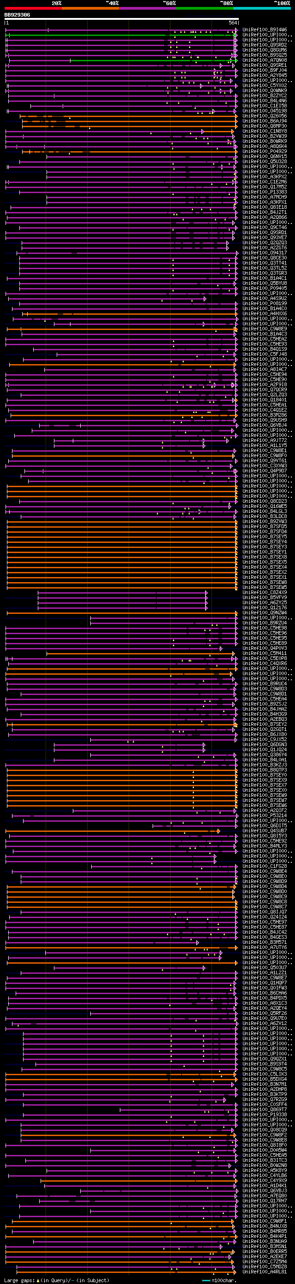Image resolution: width=295 pixels, height=1284 pixels.
Task: Click the query end position 564
Action: point(233,23)
